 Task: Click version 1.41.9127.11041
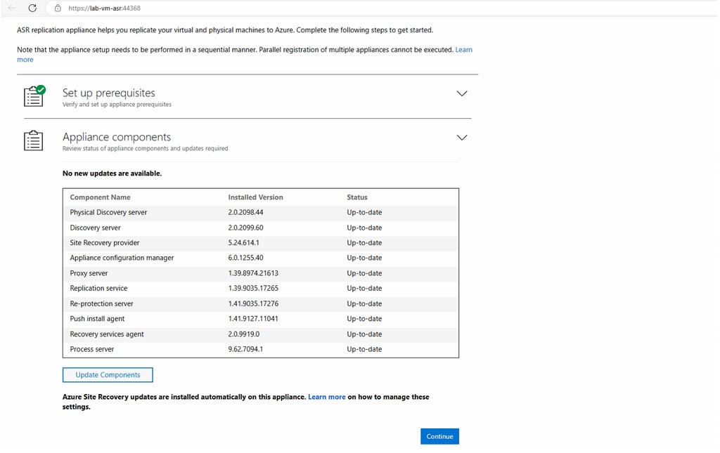coord(253,319)
